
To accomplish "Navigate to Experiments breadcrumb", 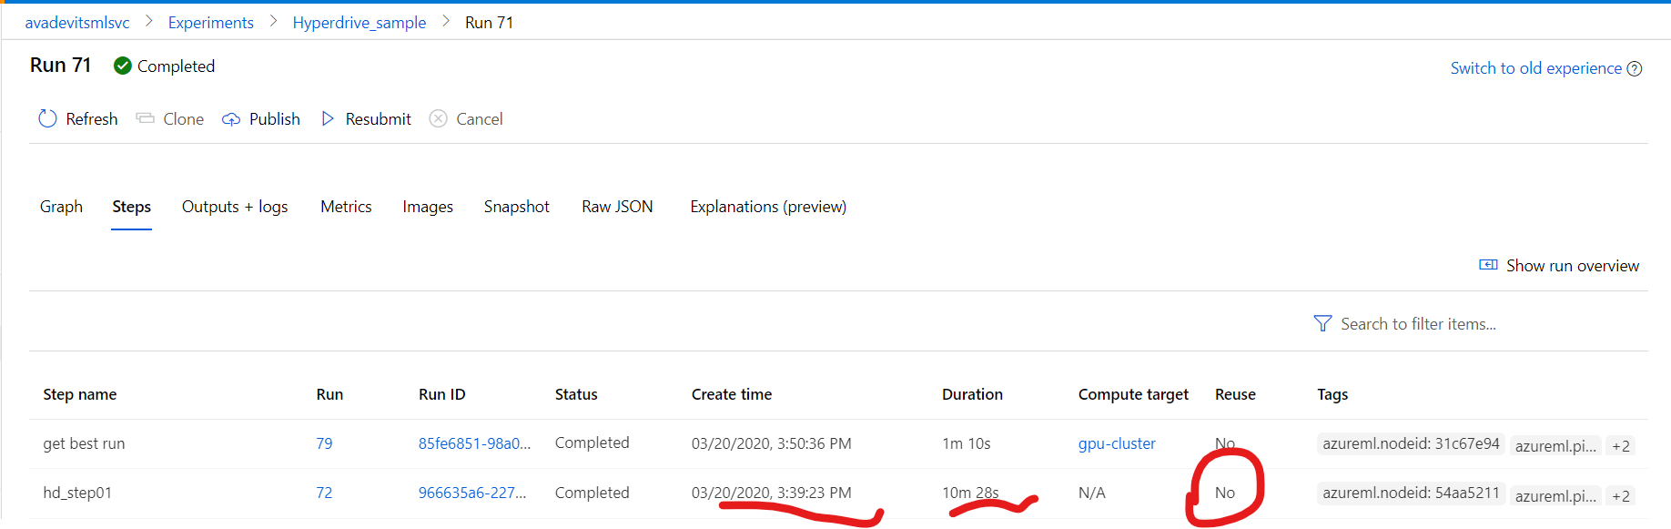I will [210, 23].
